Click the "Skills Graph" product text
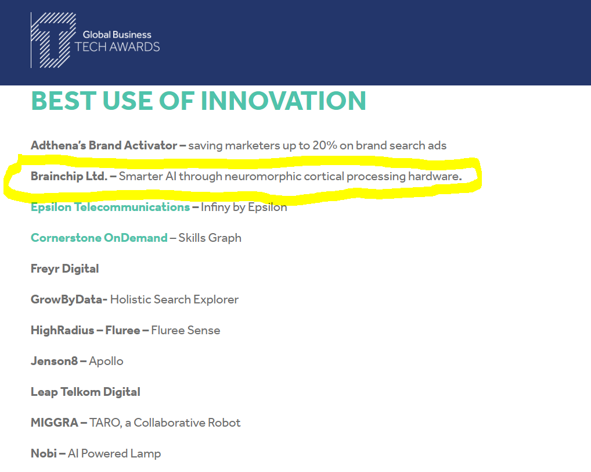 [210, 238]
